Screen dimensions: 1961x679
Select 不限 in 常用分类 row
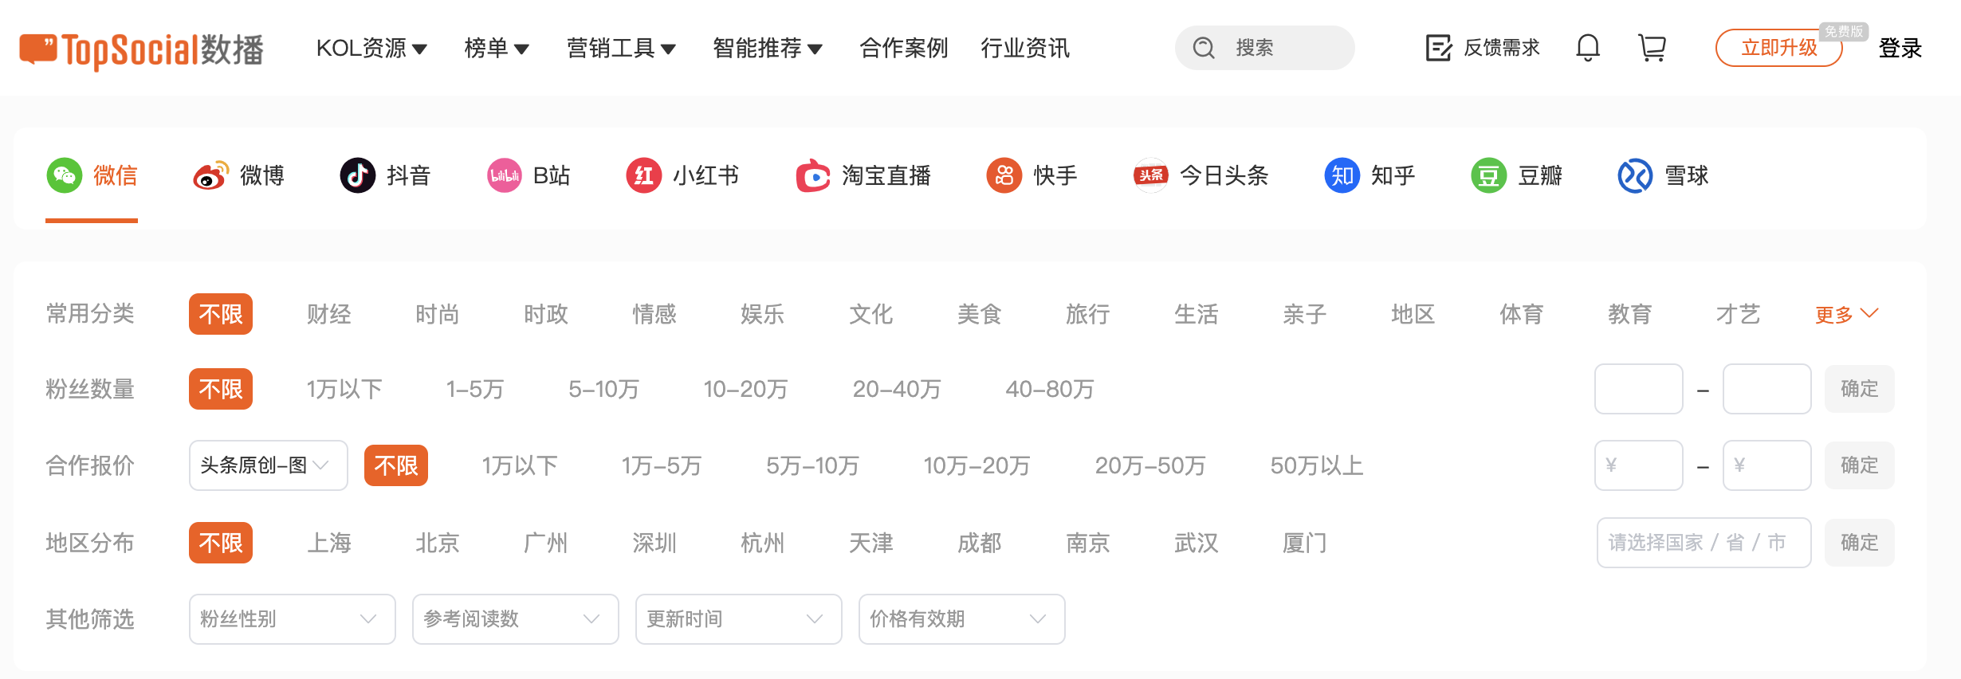click(221, 314)
